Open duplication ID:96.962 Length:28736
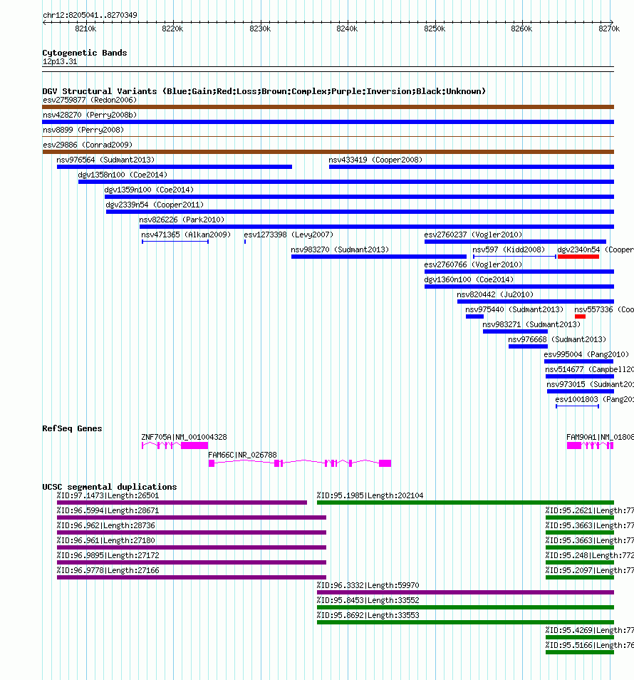634x680 pixels. (x=191, y=532)
